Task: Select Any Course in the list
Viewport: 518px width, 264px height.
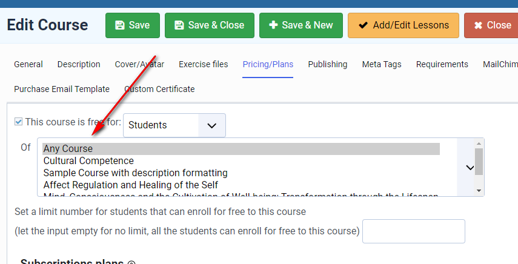Action: point(68,149)
